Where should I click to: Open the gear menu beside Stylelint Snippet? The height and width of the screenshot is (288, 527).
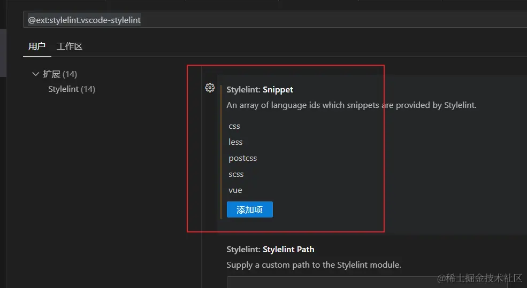[210, 88]
